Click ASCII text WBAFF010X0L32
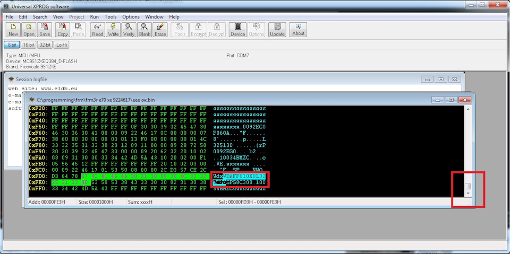 click(x=244, y=176)
